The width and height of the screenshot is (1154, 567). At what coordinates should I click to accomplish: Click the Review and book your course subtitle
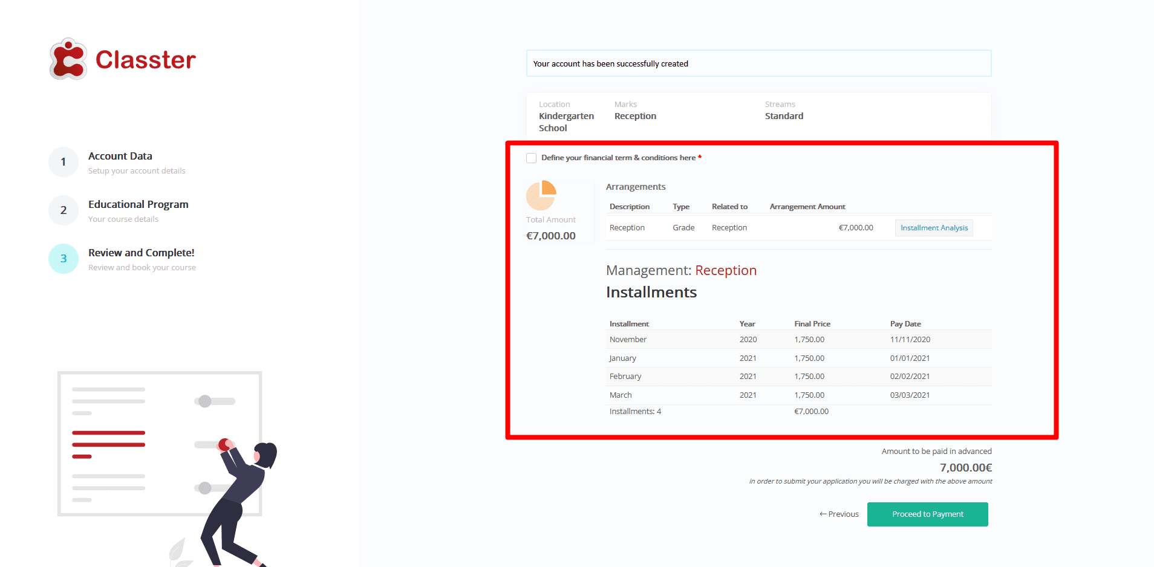coord(142,268)
